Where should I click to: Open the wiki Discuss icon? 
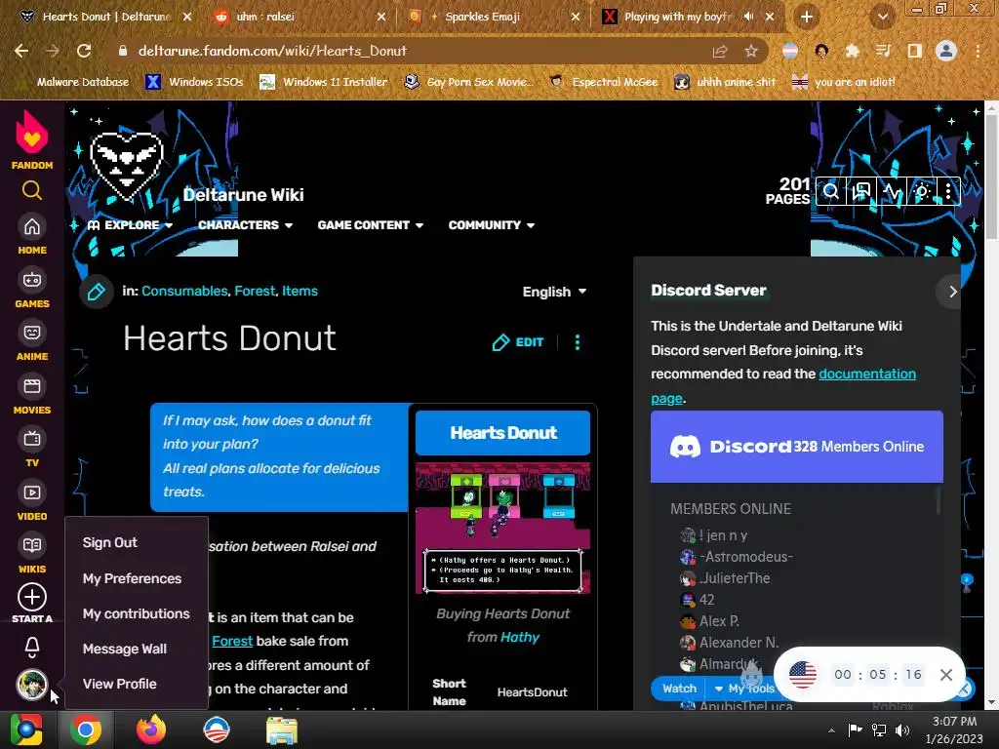point(860,191)
